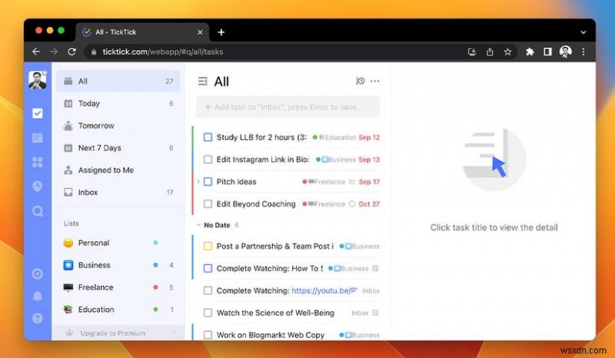The image size is (615, 358).
Task: Open the Business list
Action: [x=118, y=265]
